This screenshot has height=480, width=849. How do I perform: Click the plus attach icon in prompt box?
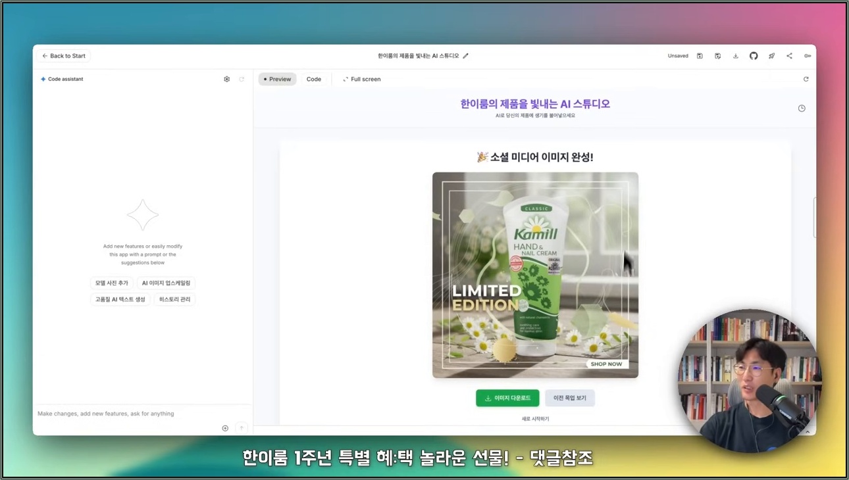[x=225, y=428]
